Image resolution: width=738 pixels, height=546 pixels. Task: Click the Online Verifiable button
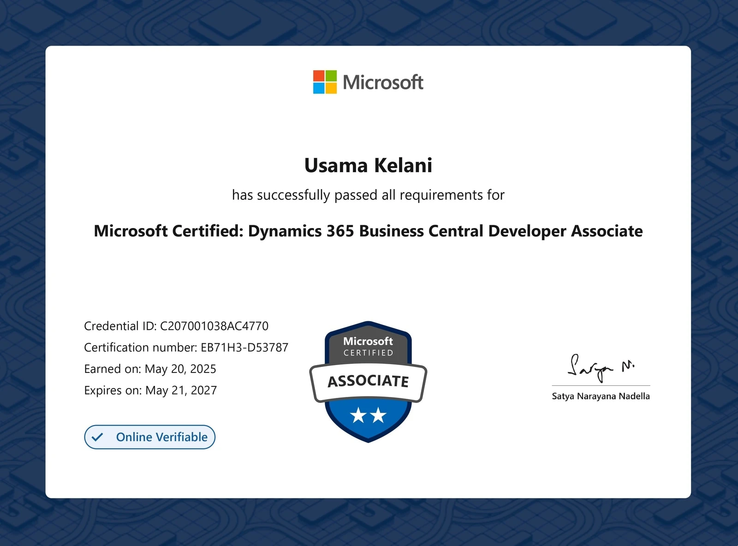[150, 437]
